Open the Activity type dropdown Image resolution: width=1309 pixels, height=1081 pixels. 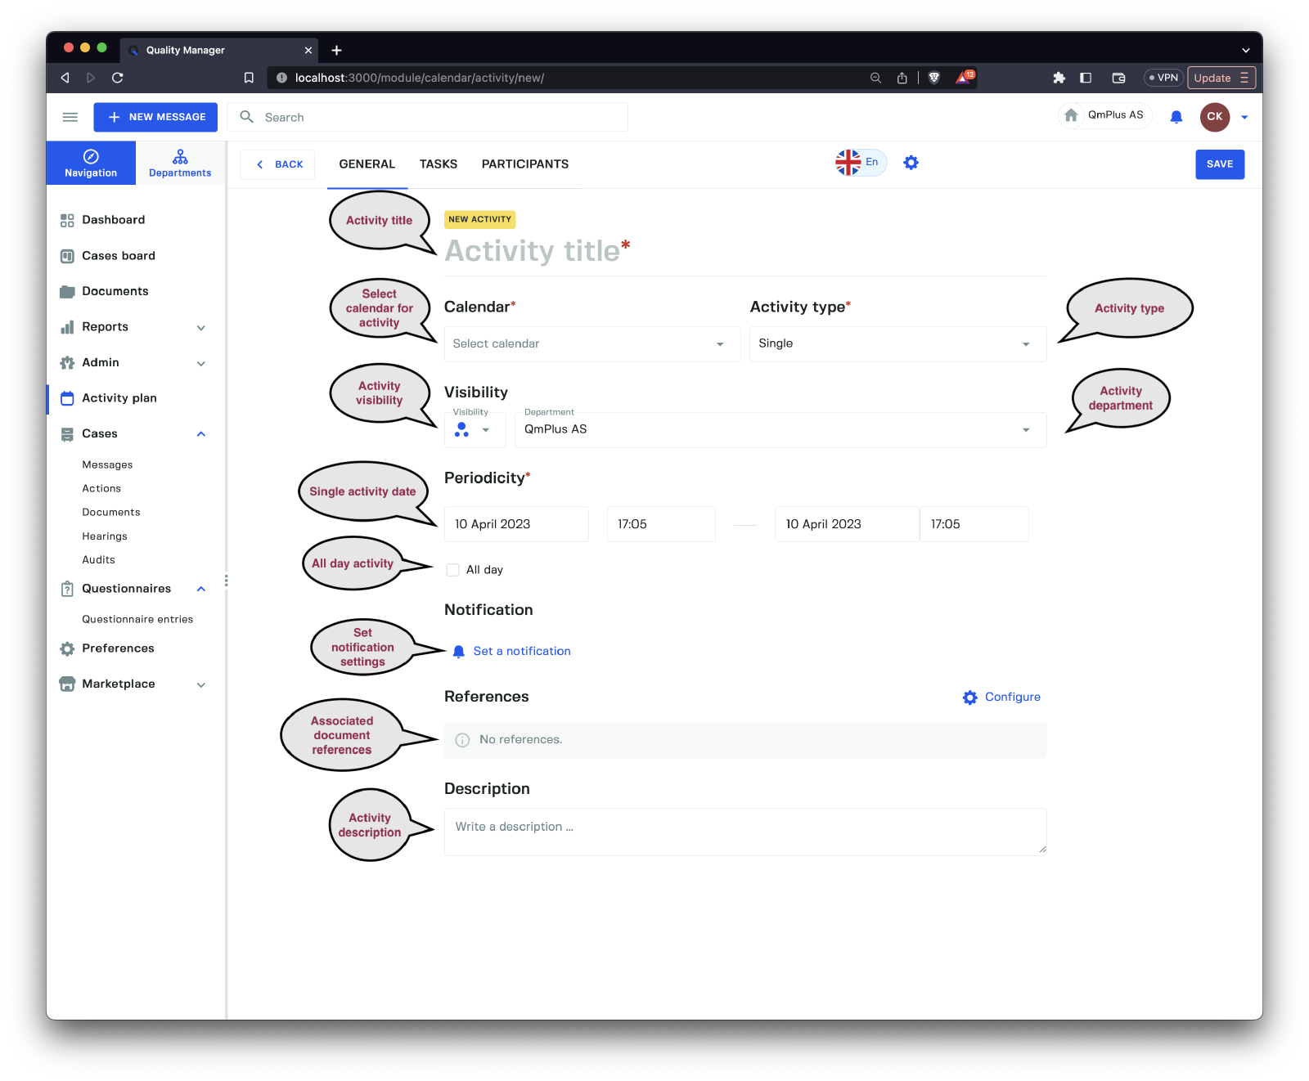pos(897,344)
